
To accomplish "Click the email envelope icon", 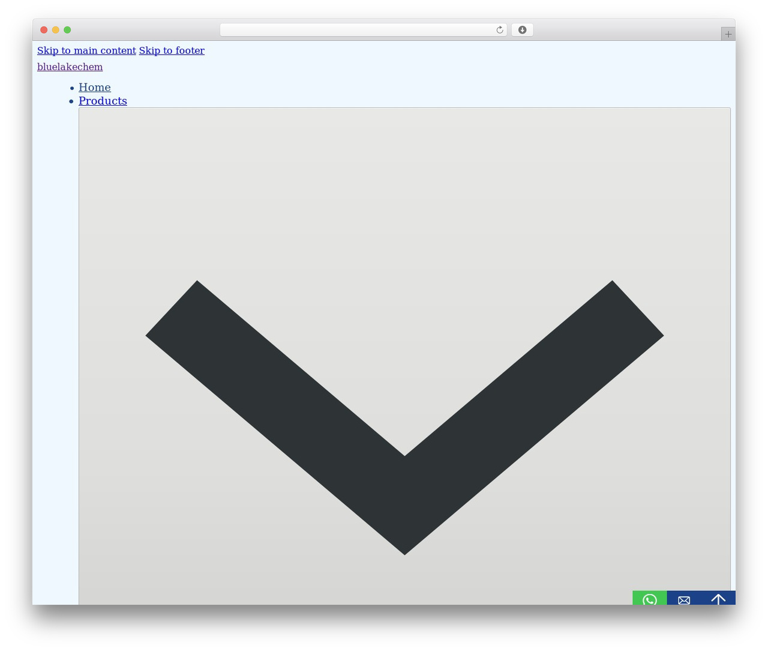I will (x=684, y=599).
